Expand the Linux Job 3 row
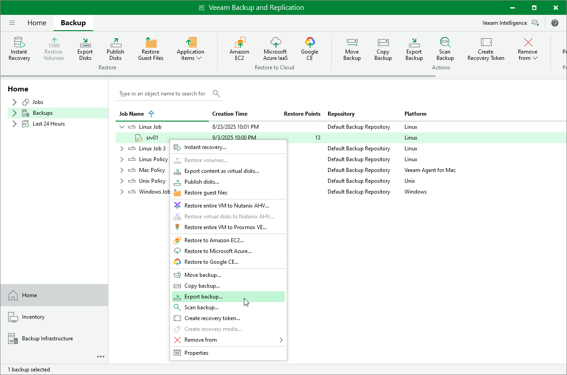Viewport: 567px width, 375px height. (x=121, y=149)
